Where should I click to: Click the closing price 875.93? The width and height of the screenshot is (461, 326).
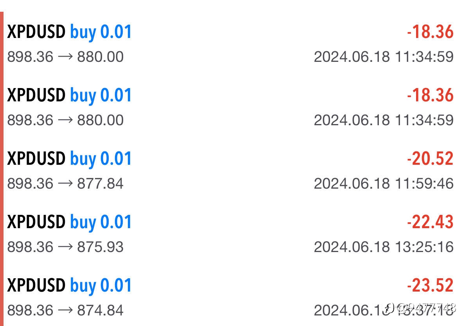point(100,247)
